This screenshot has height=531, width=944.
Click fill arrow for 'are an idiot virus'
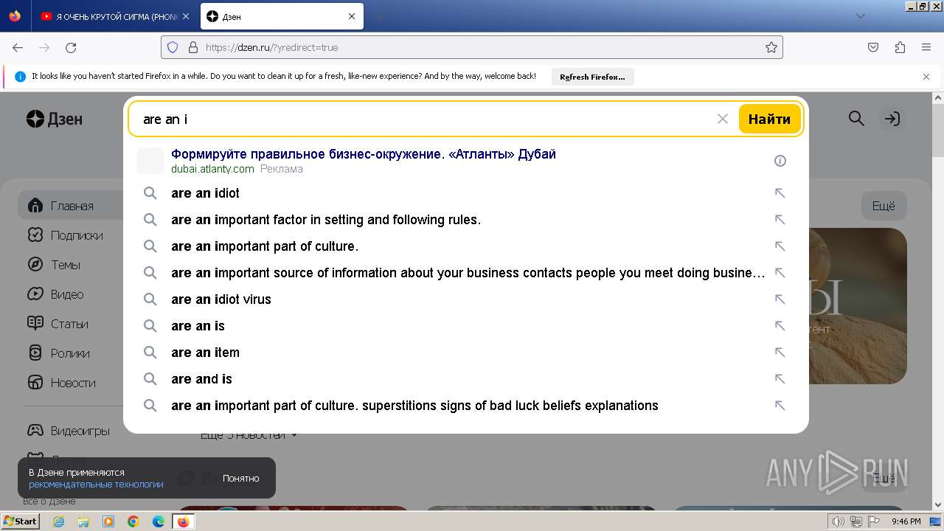pyautogui.click(x=780, y=299)
